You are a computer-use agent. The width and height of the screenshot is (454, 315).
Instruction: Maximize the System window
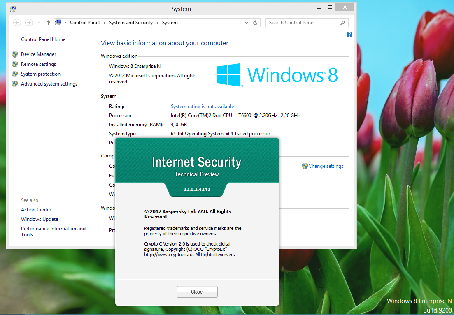tap(330, 7)
